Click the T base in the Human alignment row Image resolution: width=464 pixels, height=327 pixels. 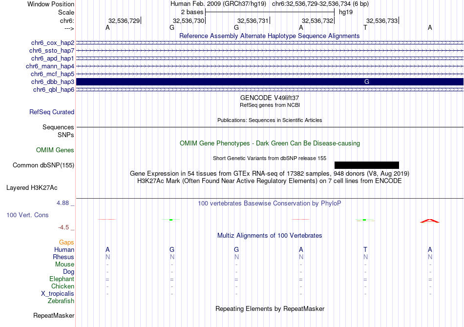click(365, 249)
